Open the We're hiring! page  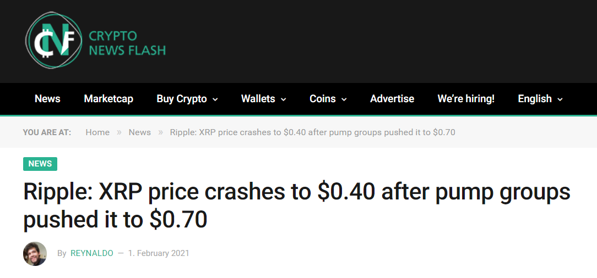coord(466,99)
